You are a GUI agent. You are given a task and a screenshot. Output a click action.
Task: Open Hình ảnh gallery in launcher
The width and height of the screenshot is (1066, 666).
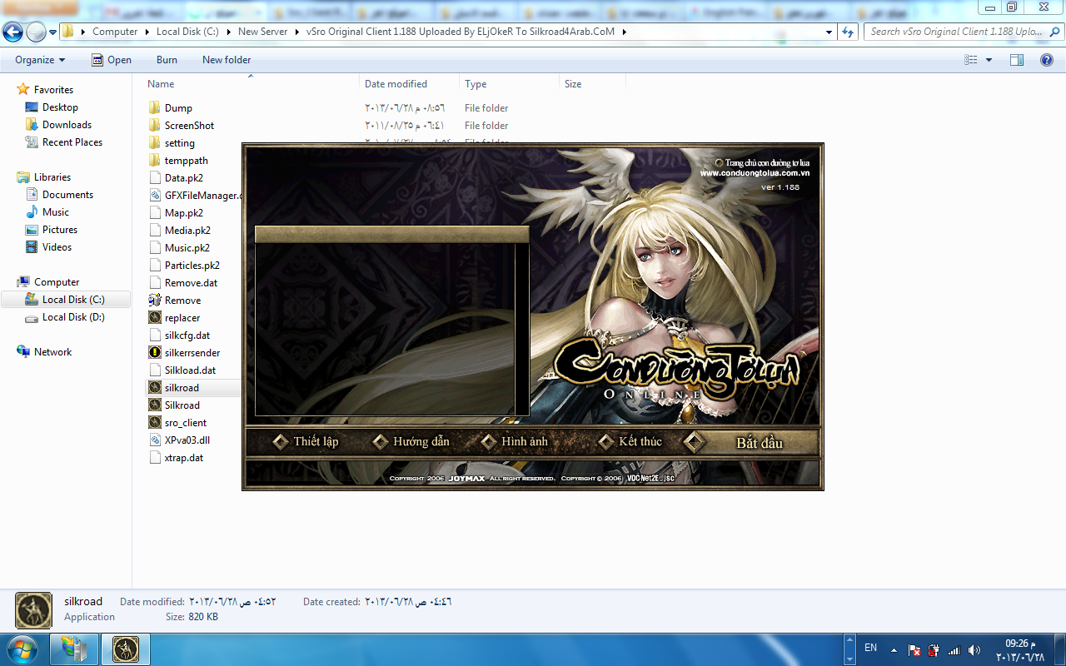[516, 441]
